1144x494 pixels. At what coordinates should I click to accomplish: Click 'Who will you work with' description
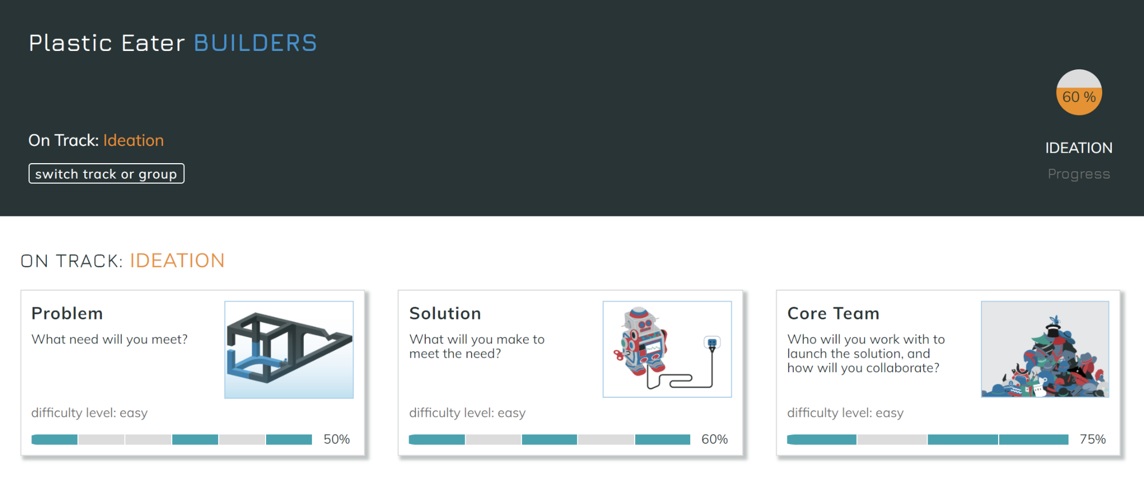tap(866, 354)
